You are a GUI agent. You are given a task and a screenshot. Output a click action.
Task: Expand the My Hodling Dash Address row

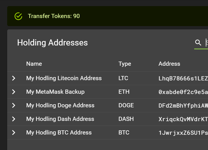click(14, 119)
